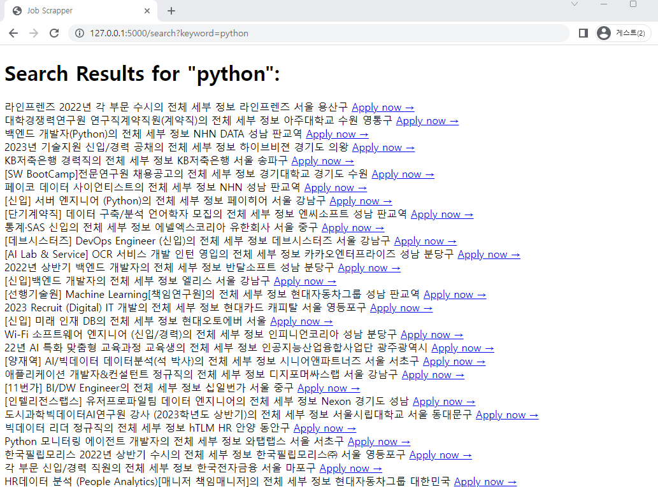This screenshot has width=658, height=487.
Task: Apply now for 페이코 데이터 사이언티스트 job
Action: pos(336,188)
